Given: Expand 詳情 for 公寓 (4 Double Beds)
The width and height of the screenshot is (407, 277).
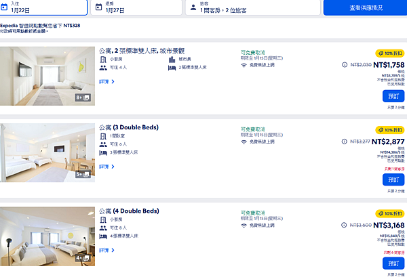Looking at the screenshot, I should coord(106,250).
